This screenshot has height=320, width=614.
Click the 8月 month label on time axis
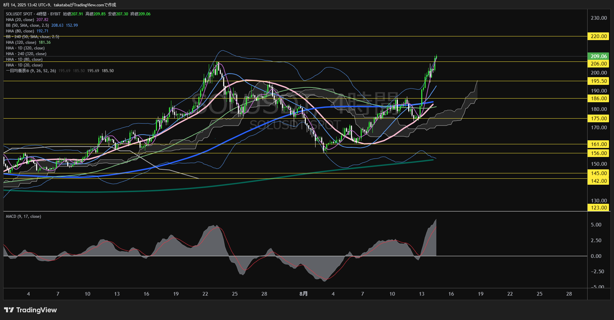pos(303,294)
